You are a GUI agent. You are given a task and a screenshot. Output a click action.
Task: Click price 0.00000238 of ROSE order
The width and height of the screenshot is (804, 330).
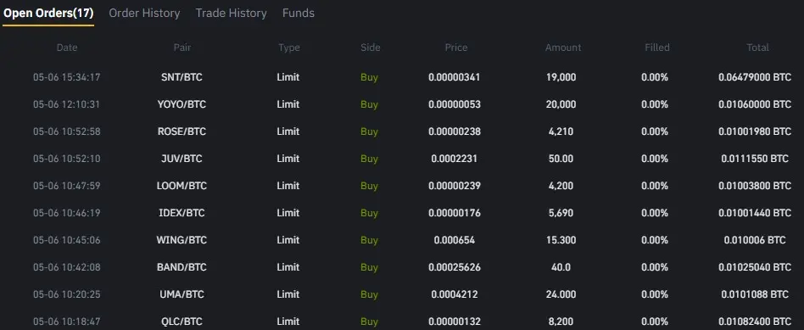click(455, 131)
